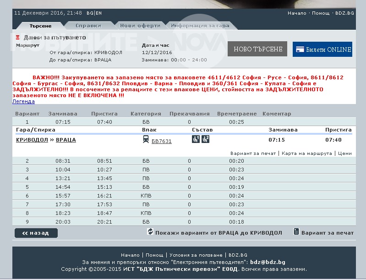This screenshot has height=280, width=366.
Task: Click the card icon on Билети ONLINE
Action: [300, 49]
